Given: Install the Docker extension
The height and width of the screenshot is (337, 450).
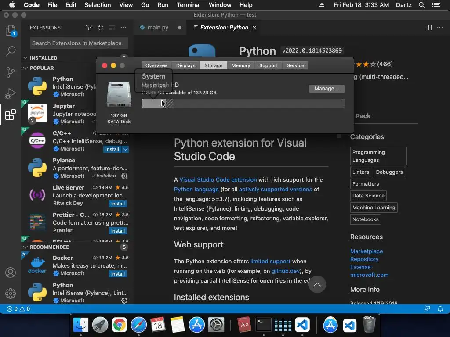Looking at the screenshot, I should 118,274.
